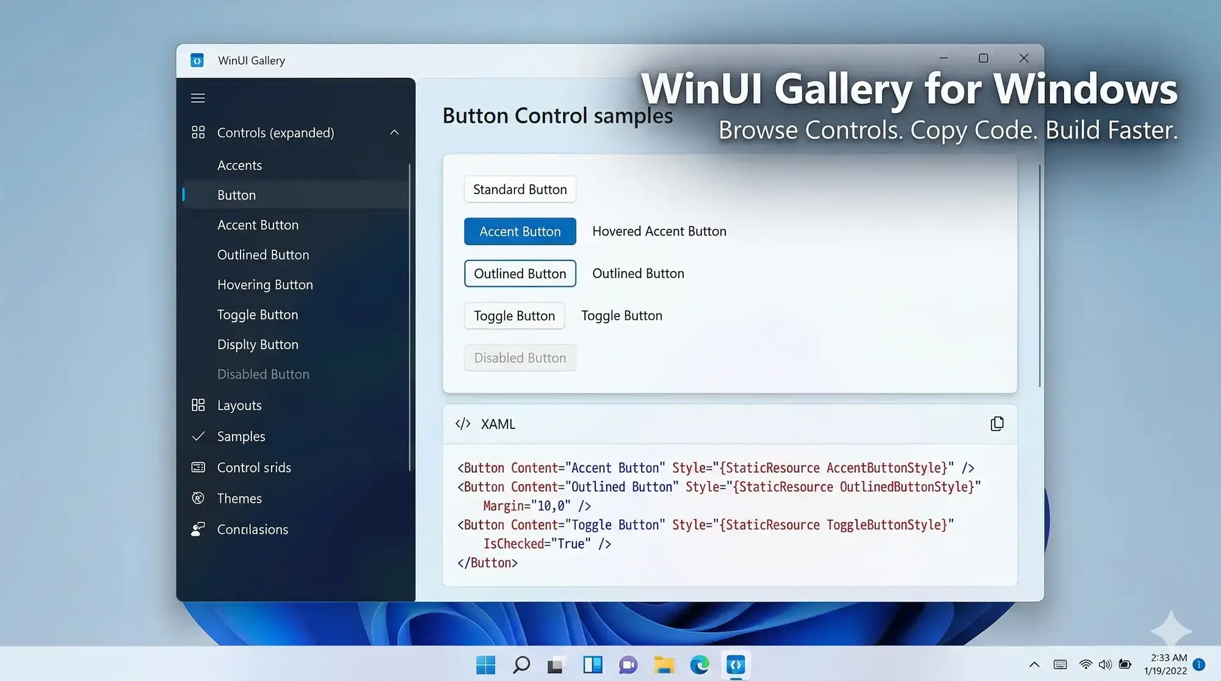Copy the XAML code snippet
This screenshot has width=1221, height=681.
pos(996,423)
